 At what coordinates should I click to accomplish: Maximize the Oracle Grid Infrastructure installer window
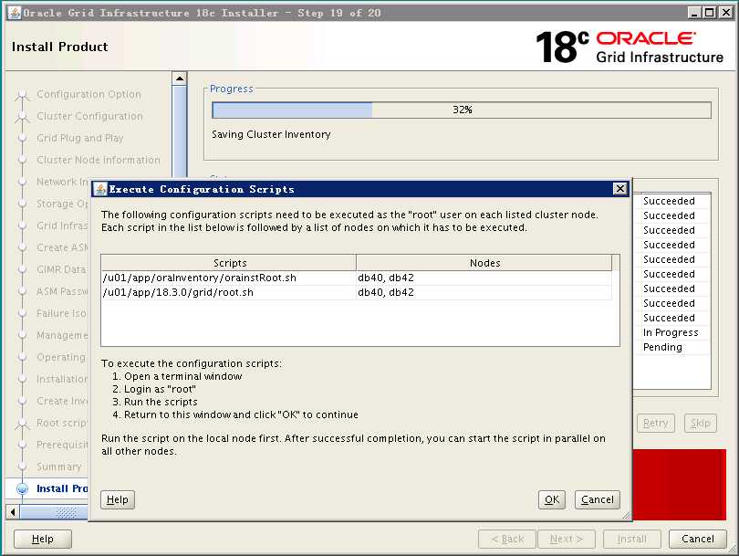(x=709, y=13)
